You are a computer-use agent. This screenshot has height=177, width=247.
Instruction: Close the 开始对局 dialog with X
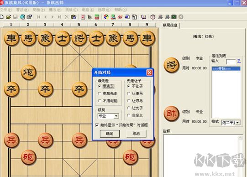click(x=149, y=73)
